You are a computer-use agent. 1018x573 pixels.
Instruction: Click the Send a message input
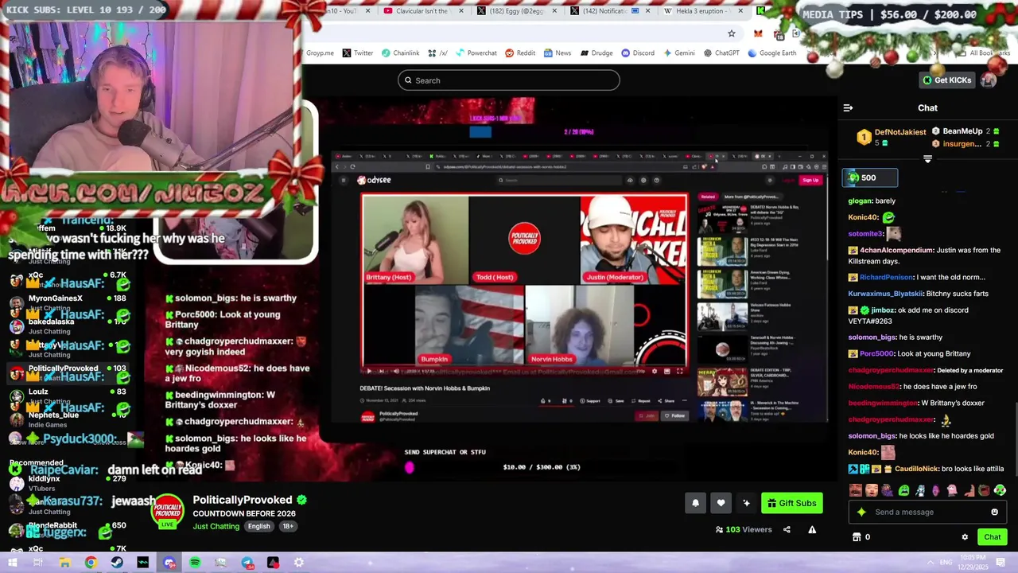[x=927, y=512]
